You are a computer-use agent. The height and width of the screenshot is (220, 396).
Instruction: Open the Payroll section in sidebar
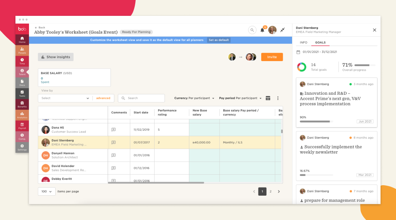click(x=22, y=126)
